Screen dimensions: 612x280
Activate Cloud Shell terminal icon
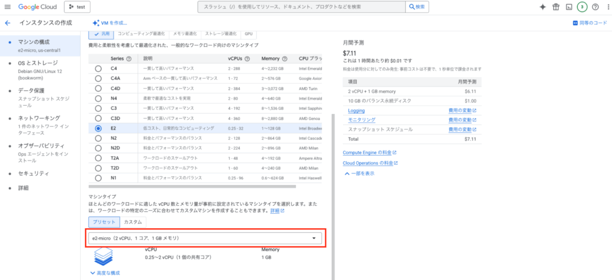click(x=569, y=7)
